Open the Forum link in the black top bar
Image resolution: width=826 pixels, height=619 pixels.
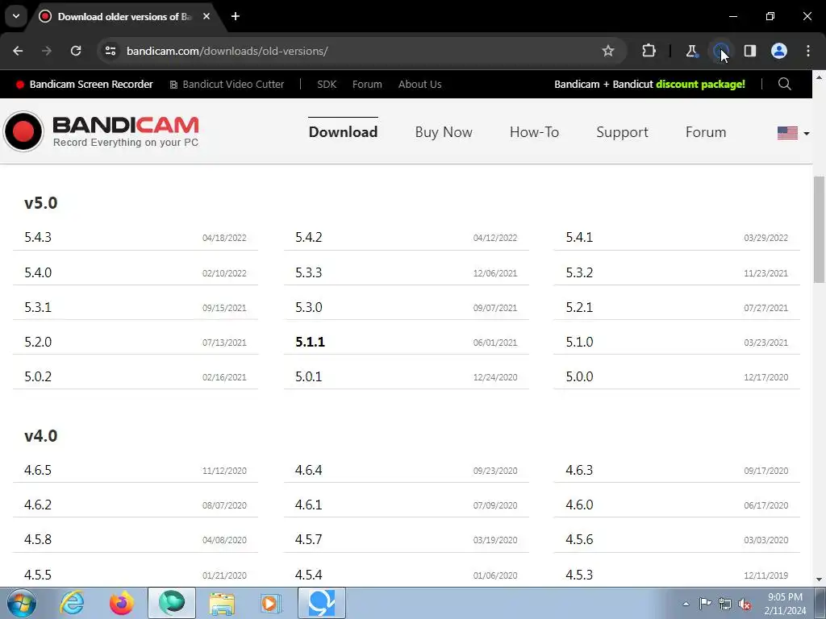[x=367, y=84]
